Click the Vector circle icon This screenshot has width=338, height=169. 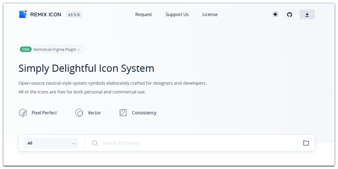pyautogui.click(x=79, y=113)
